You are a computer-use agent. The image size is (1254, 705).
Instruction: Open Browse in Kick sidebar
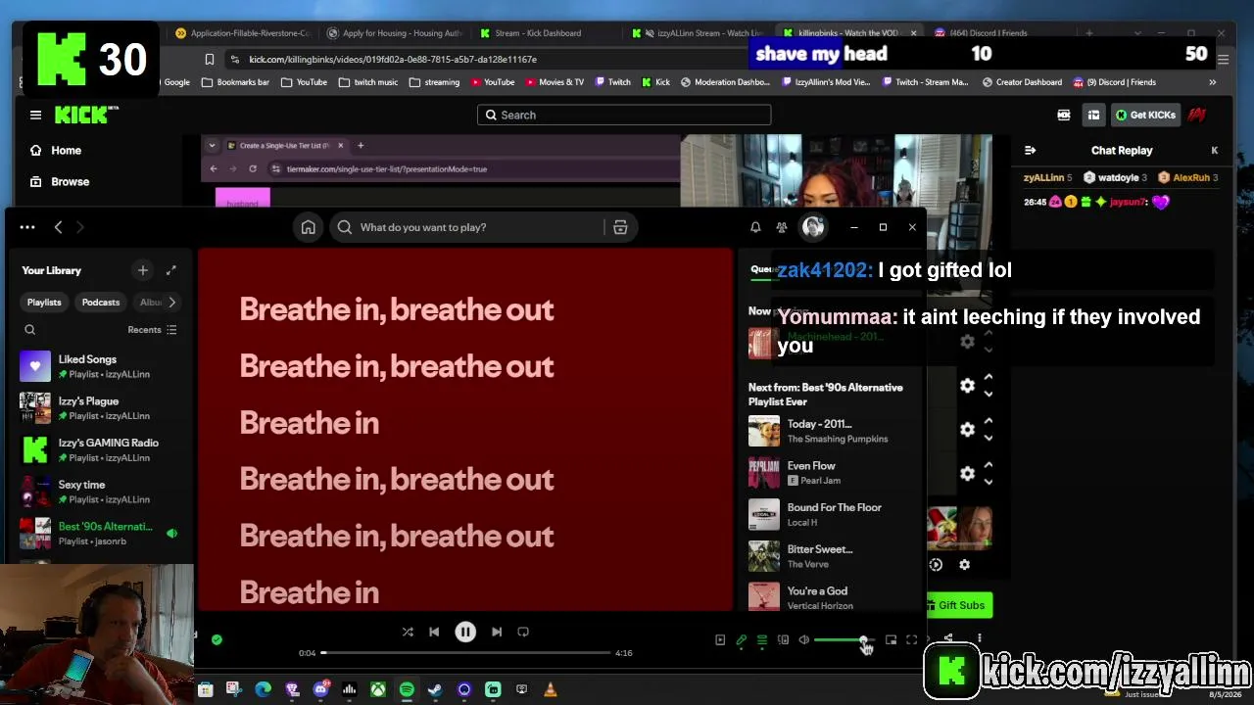[60, 182]
